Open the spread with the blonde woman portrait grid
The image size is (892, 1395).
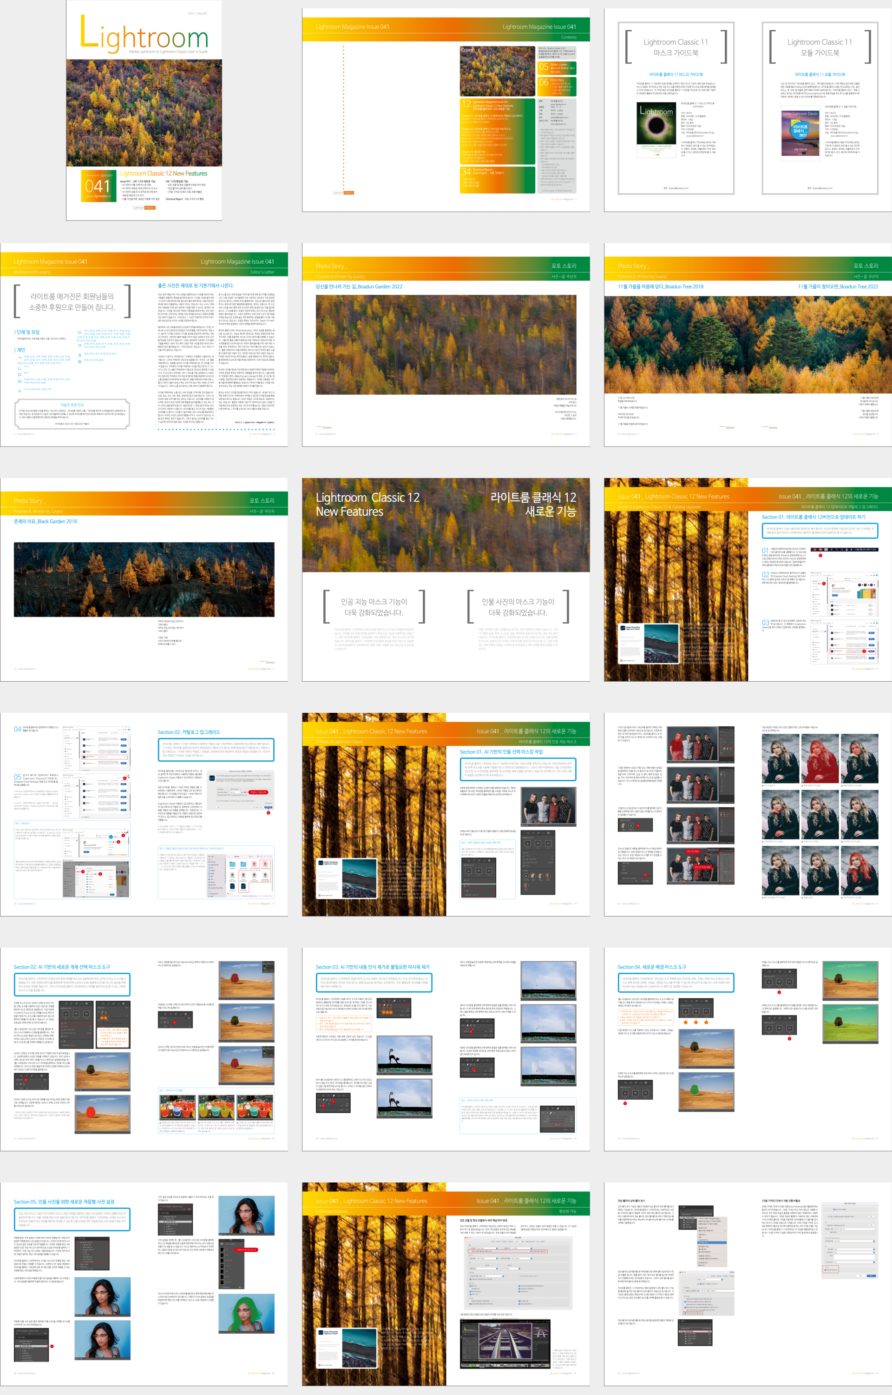(x=748, y=814)
